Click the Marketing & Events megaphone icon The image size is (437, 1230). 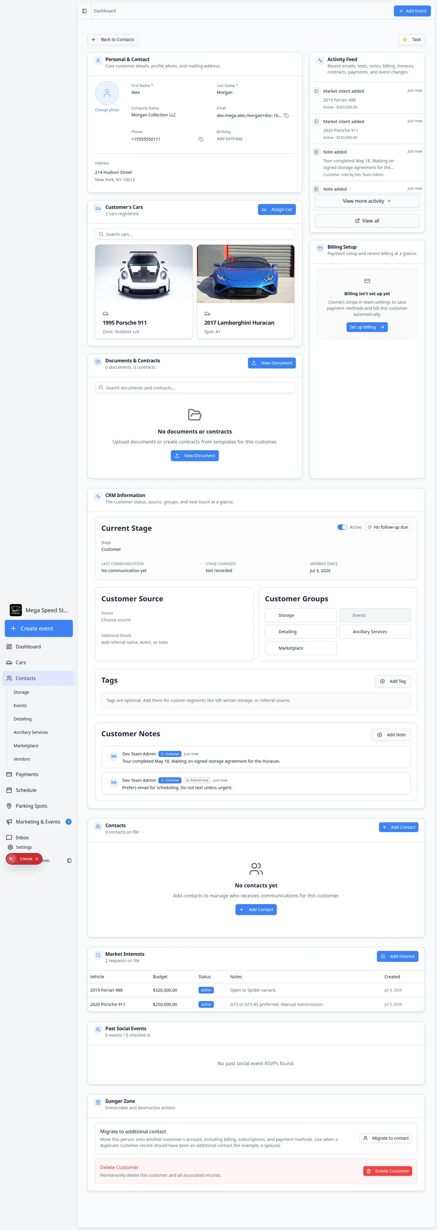9,821
